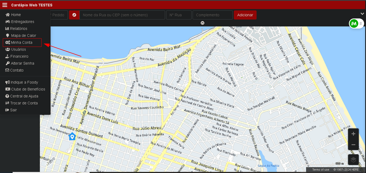366x173 pixels.
Task: Focus the street name or CEP field
Action: coord(122,15)
